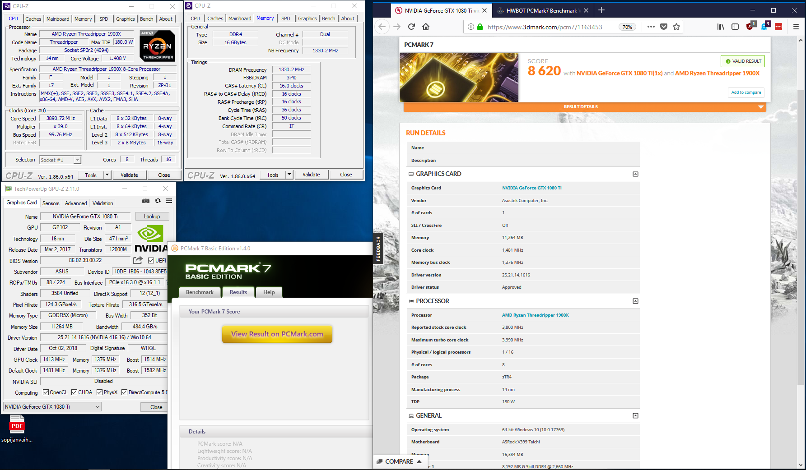Viewport: 806px width, 470px height.
Task: Open SPD tab in Memory CPU-Z window
Action: click(285, 18)
